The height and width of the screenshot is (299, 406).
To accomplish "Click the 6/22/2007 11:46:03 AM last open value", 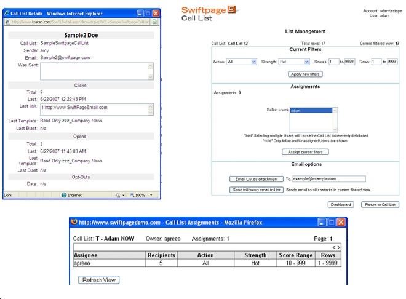I will (63, 151).
